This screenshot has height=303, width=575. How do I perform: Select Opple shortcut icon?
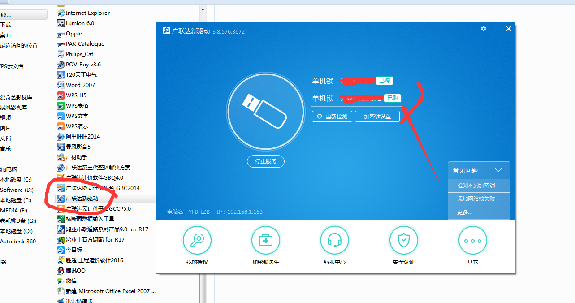[x=61, y=34]
